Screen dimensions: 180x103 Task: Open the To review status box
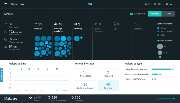[108, 86]
